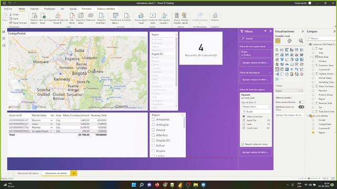Add a new report page with plus button
337x189 pixels.
[x=74, y=173]
